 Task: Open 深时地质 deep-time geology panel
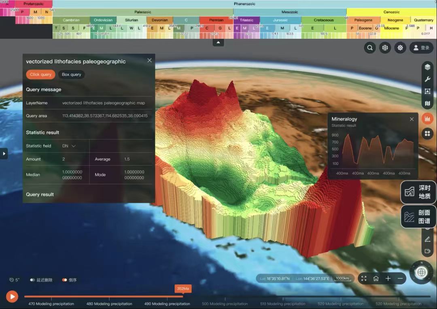click(418, 192)
